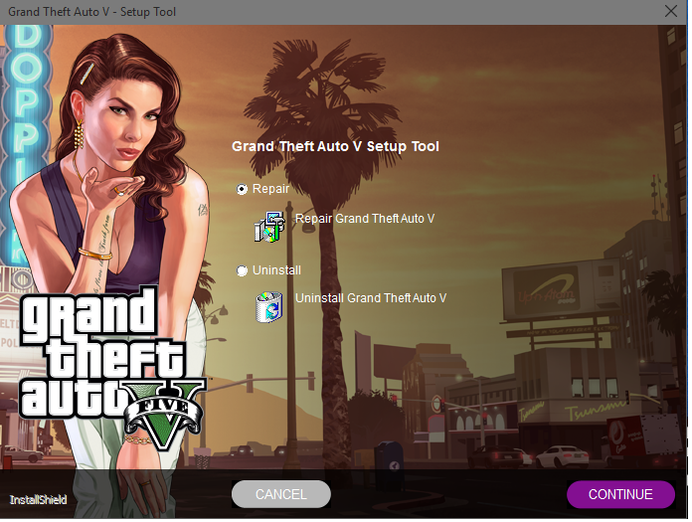Click the 'Uninstall Grand Theft Auto V' description
The width and height of the screenshot is (692, 522).
372,299
